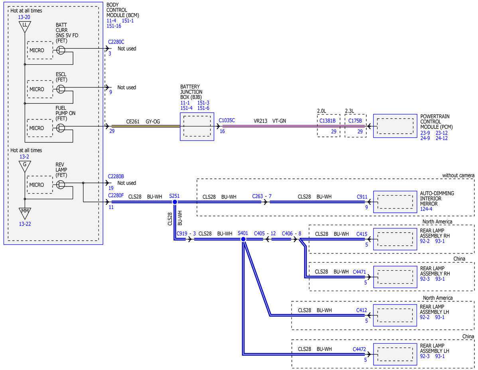
Task: Select the S251 splice node
Action: pyautogui.click(x=175, y=202)
